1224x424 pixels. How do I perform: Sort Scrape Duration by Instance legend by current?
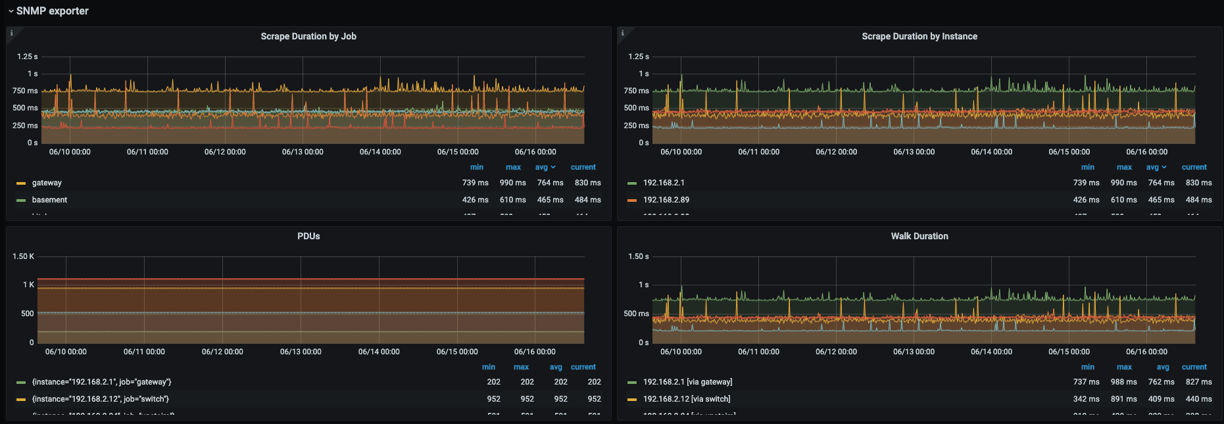pos(1194,168)
